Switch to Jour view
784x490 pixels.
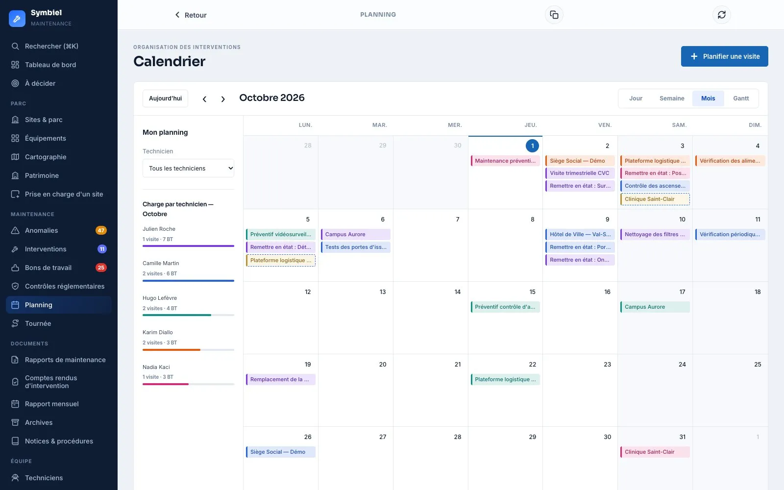pyautogui.click(x=636, y=98)
